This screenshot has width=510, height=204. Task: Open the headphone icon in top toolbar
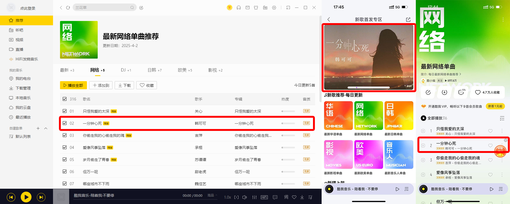[238, 8]
